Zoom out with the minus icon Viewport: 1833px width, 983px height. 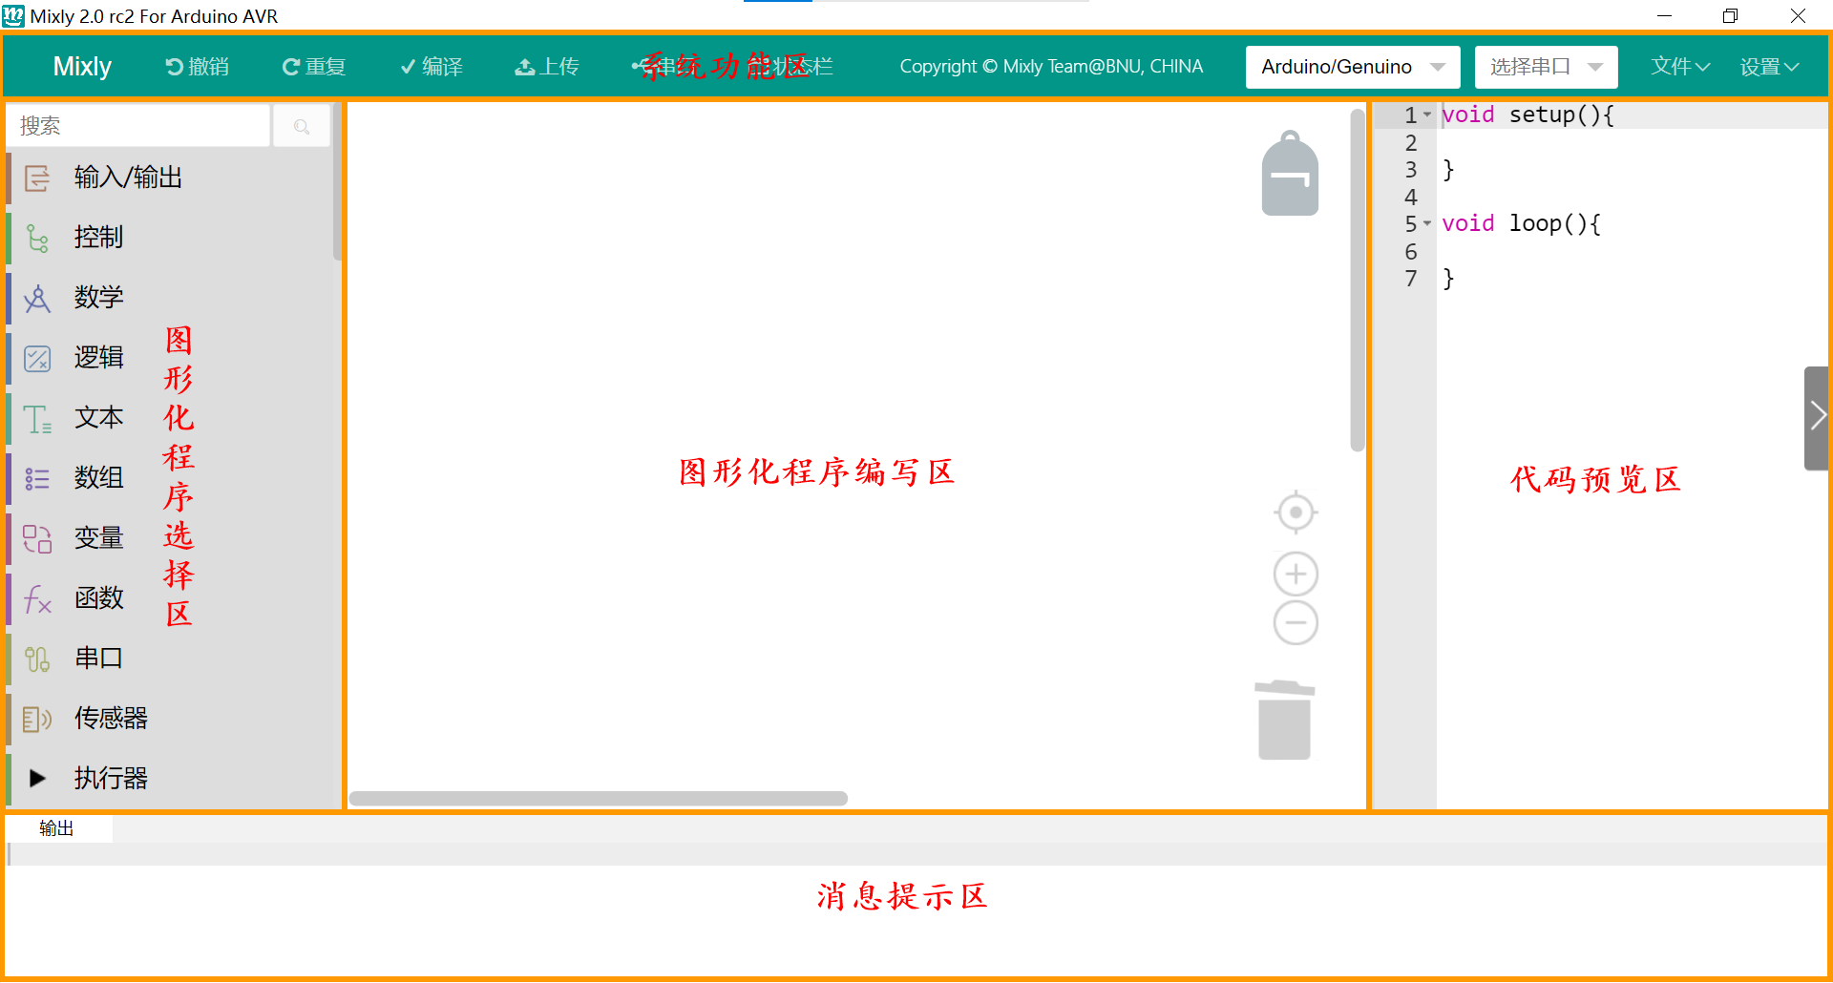(x=1296, y=623)
